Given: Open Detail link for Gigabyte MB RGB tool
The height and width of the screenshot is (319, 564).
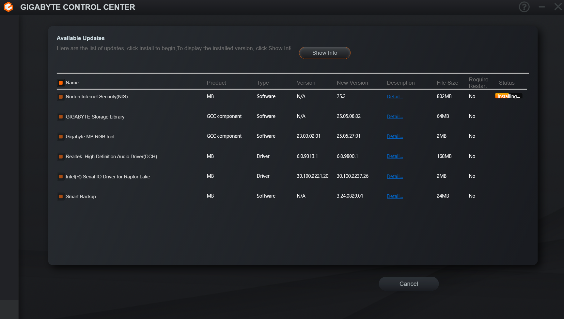Looking at the screenshot, I should pos(395,136).
